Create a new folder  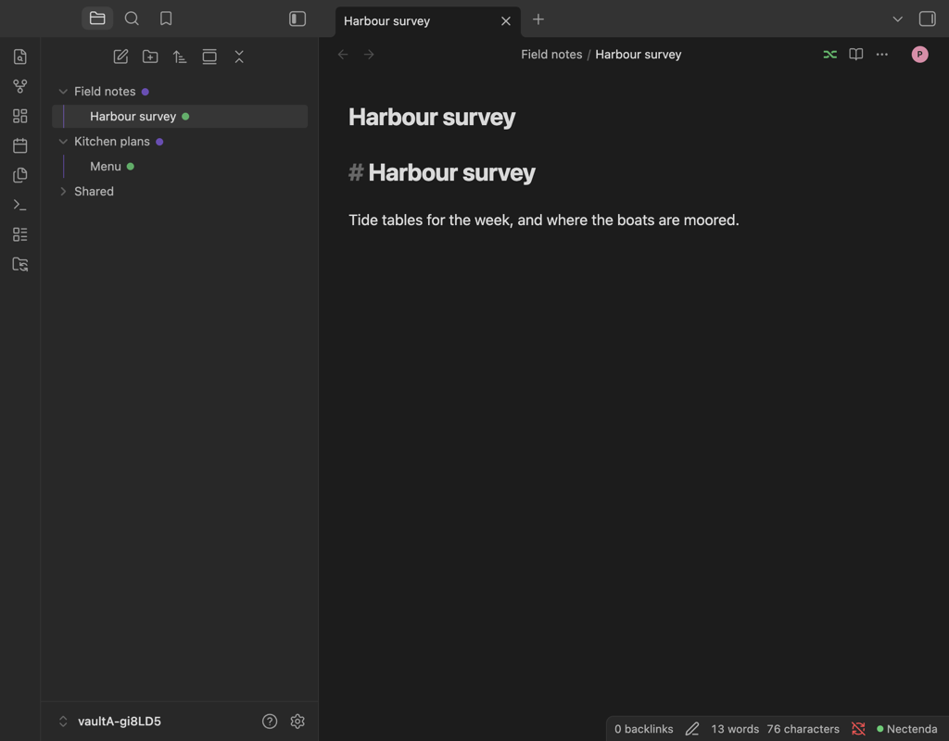coord(150,57)
